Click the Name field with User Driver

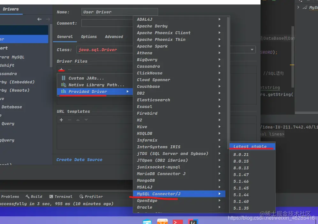pyautogui.click(x=119, y=12)
